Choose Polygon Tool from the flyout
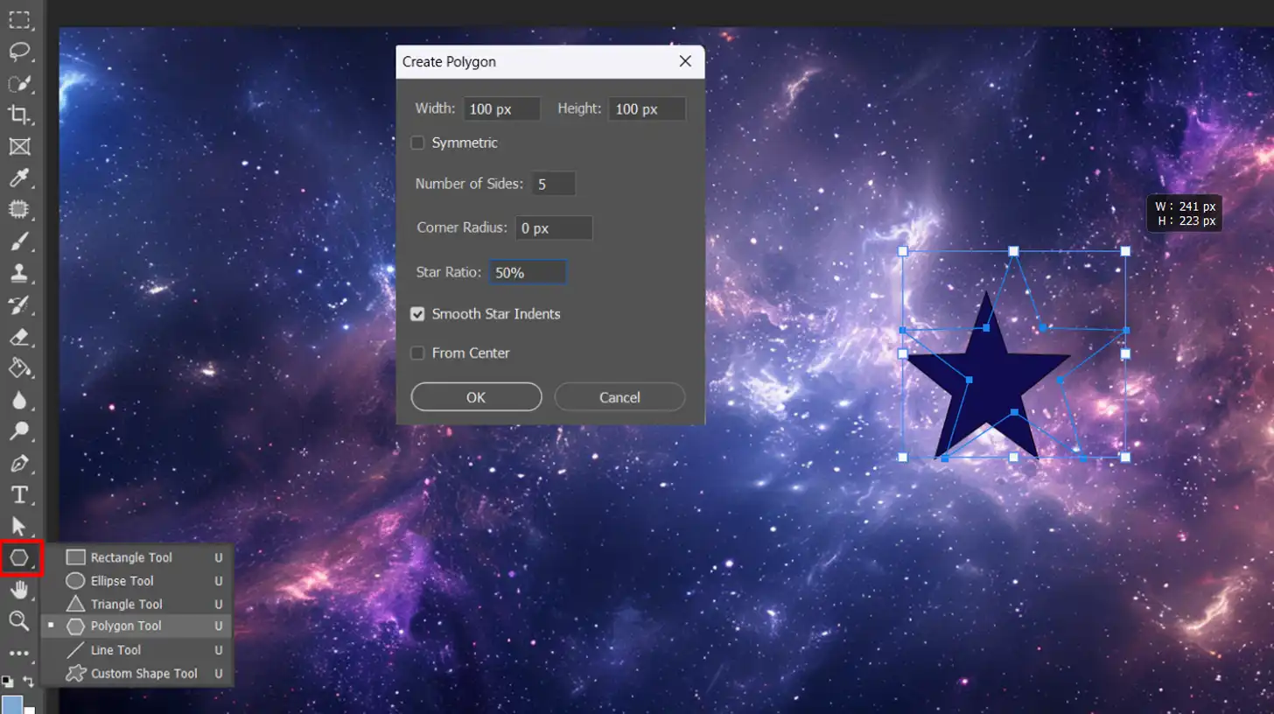 pos(137,626)
